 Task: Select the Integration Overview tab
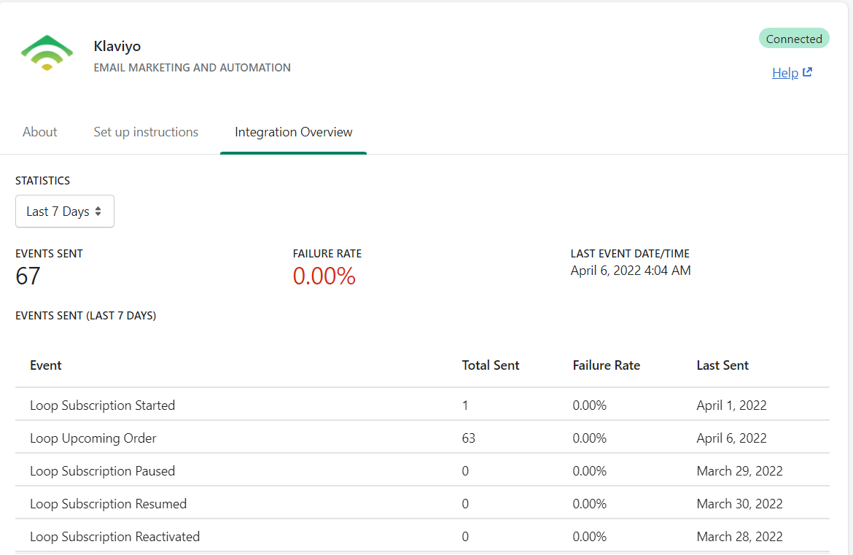tap(293, 132)
